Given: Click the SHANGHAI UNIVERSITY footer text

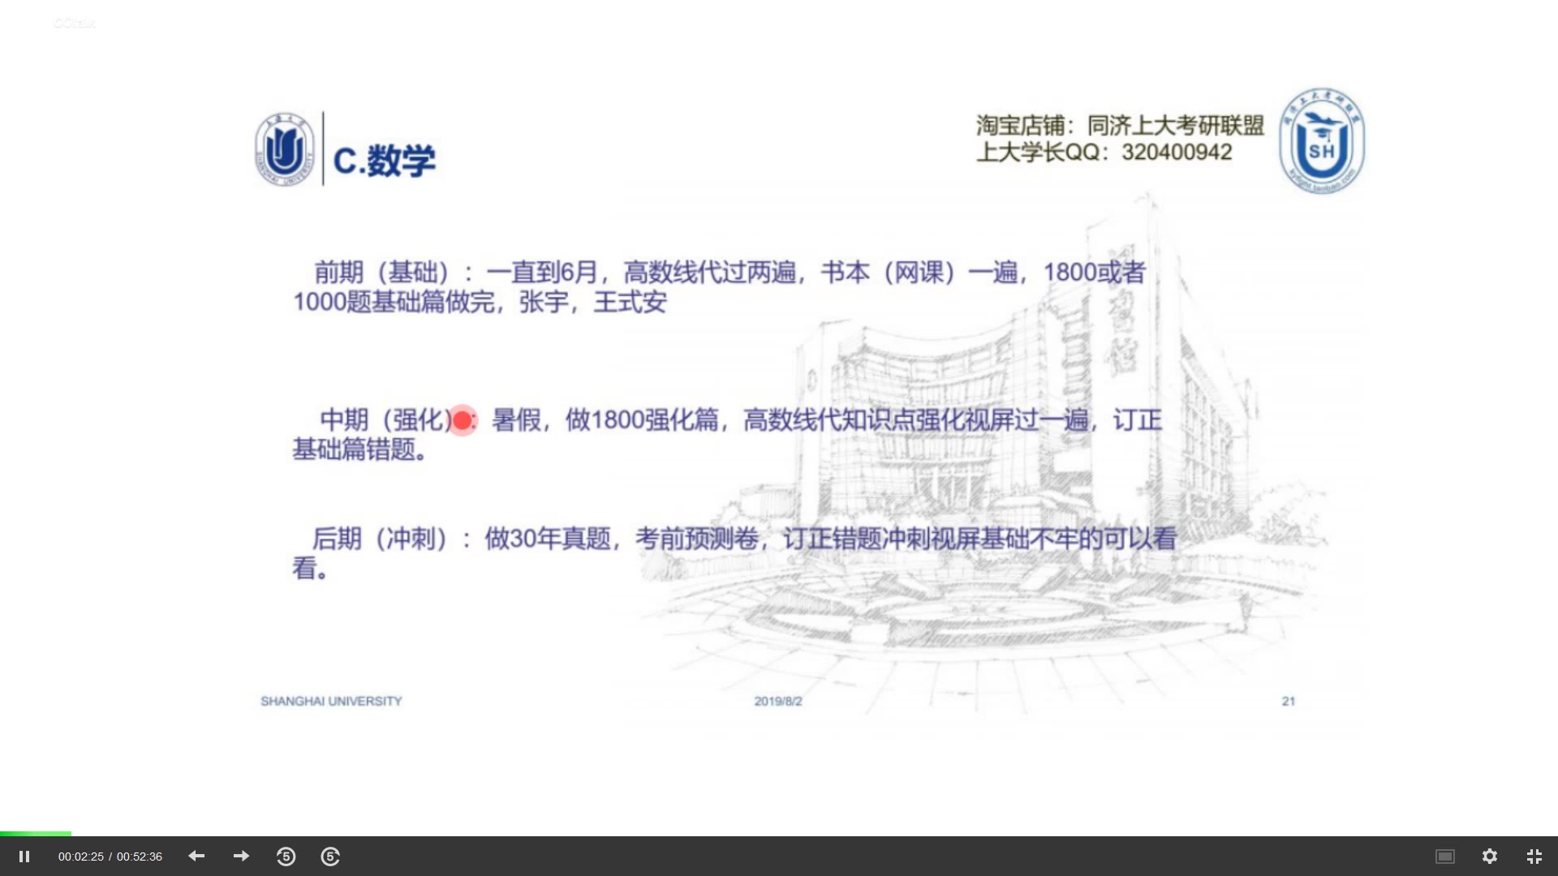Looking at the screenshot, I should point(331,701).
